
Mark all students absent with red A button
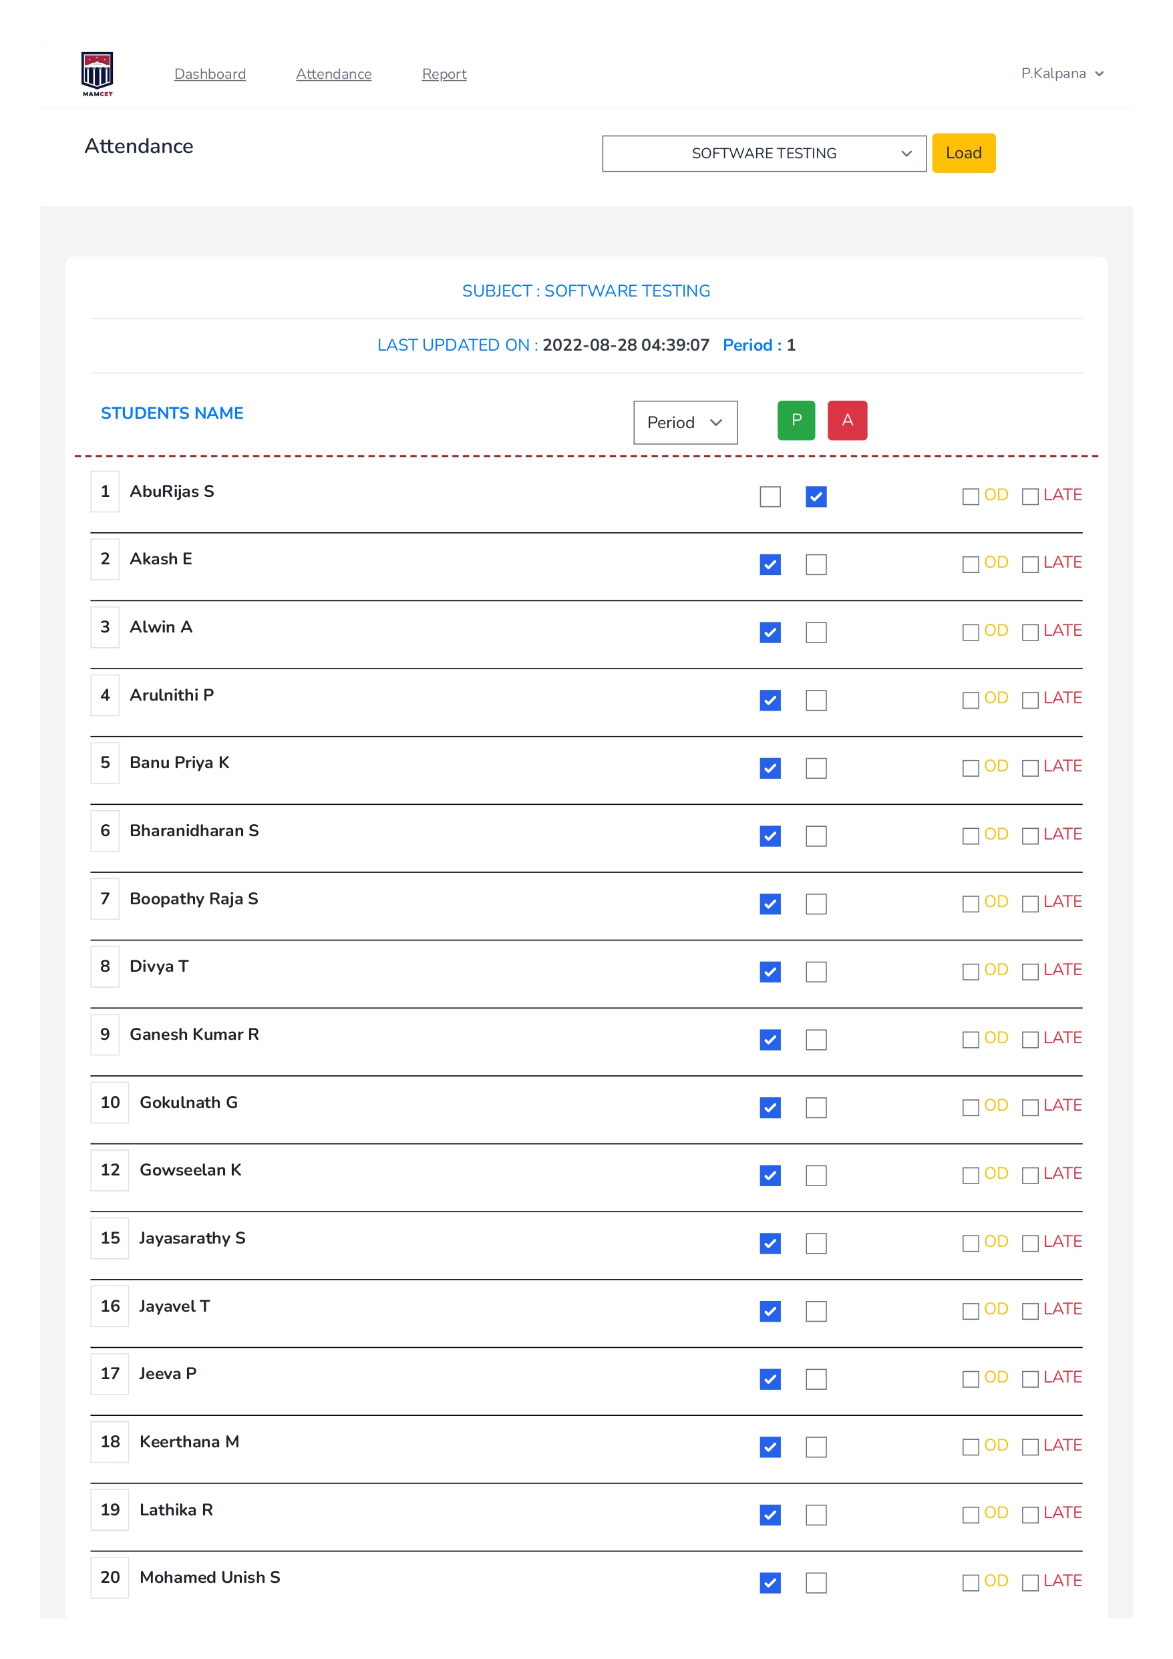848,420
